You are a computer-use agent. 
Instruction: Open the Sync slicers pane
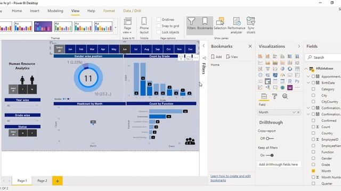point(251,25)
